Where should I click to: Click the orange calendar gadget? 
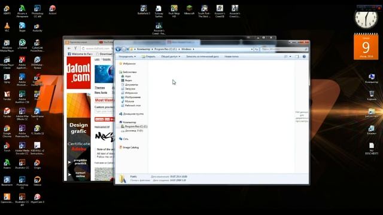(366, 47)
